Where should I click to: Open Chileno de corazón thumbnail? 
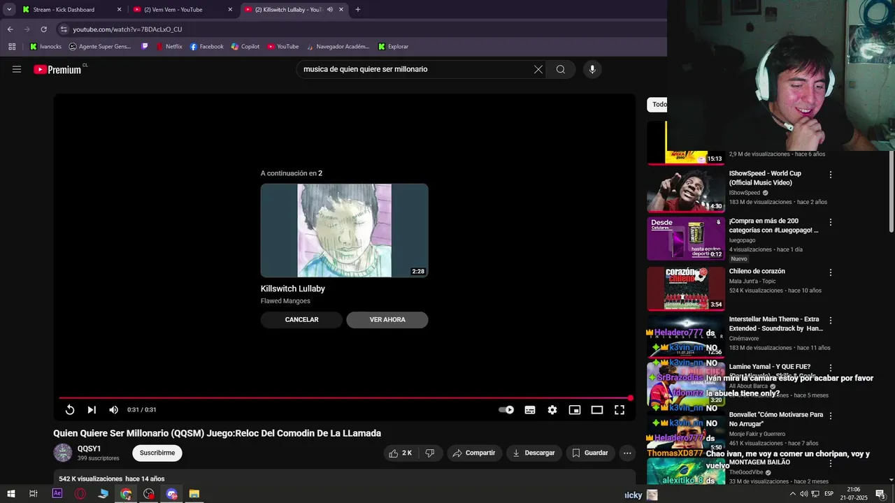point(686,288)
